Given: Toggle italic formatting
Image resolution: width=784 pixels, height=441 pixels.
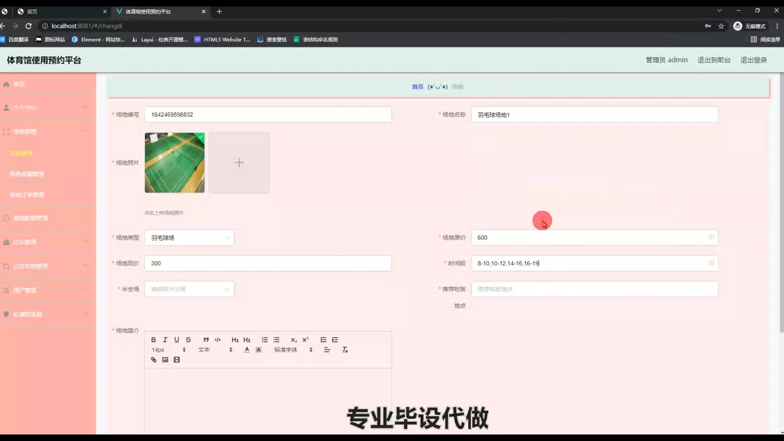Looking at the screenshot, I should click(165, 340).
